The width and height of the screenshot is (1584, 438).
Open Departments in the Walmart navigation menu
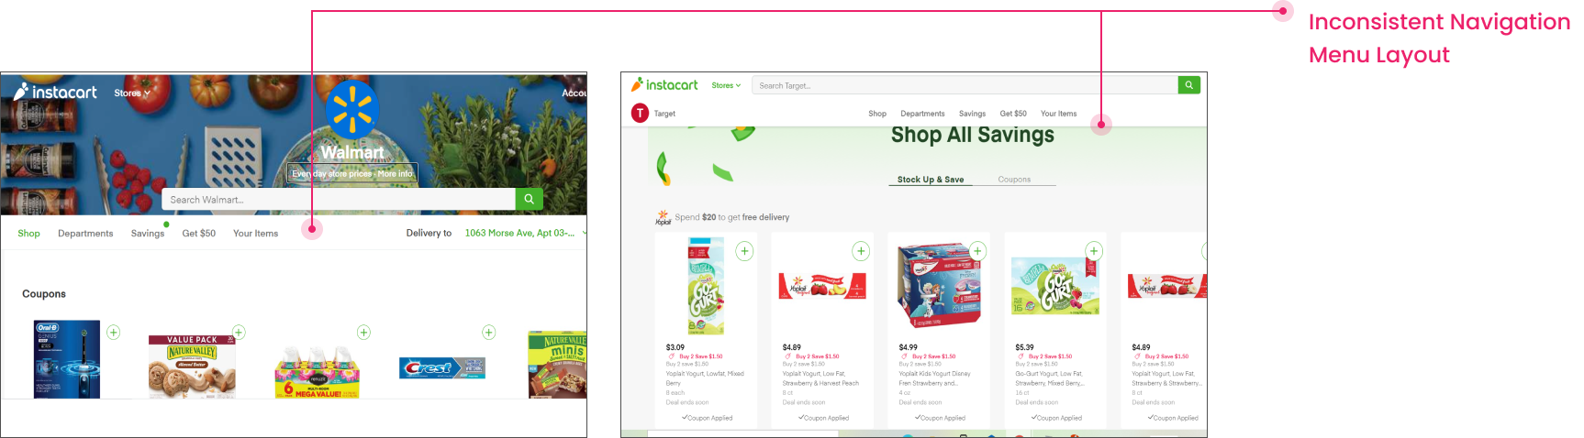pyautogui.click(x=85, y=234)
